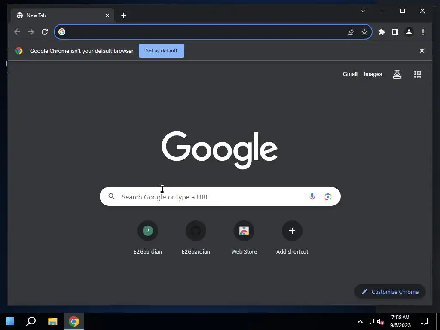Start voice search with microphone
The height and width of the screenshot is (330, 440).
312,197
